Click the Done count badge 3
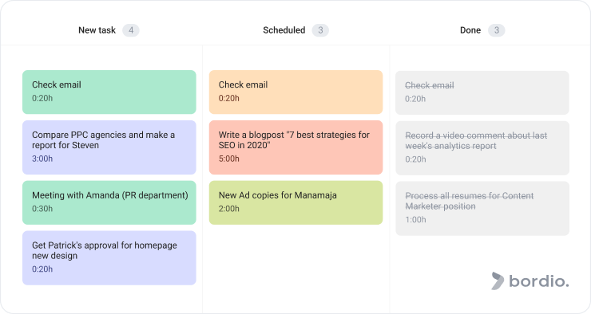Screen dimensions: 591x314 point(497,30)
